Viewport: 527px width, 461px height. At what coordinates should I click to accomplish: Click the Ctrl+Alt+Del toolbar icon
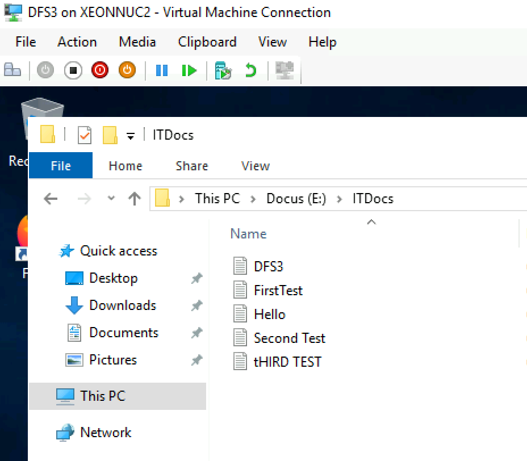(12, 70)
